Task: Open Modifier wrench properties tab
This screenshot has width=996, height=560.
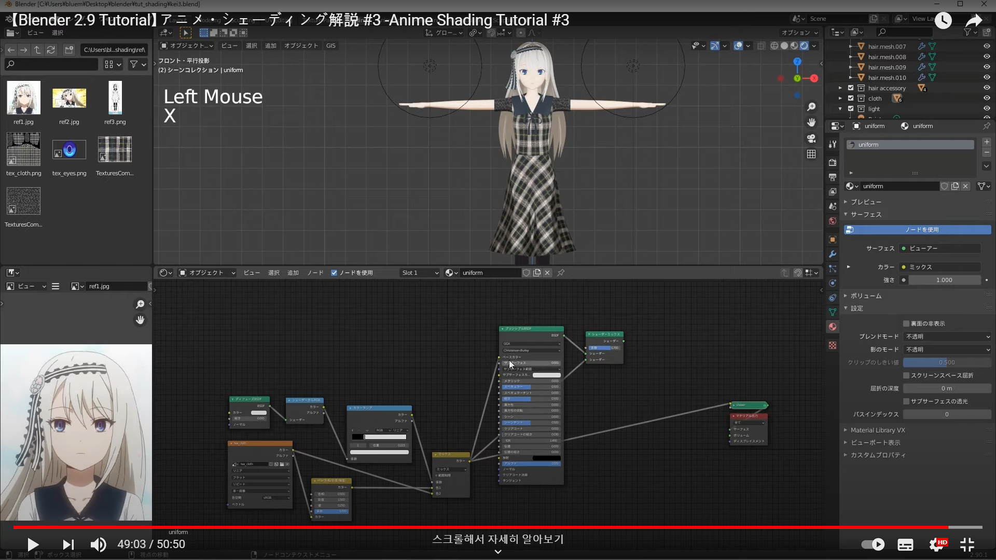Action: click(833, 254)
